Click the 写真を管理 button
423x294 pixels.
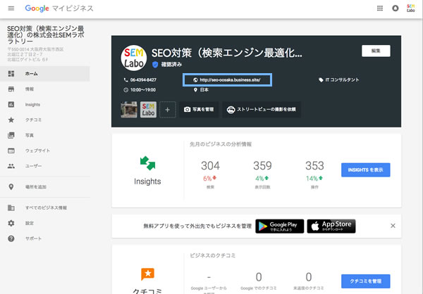[199, 109]
